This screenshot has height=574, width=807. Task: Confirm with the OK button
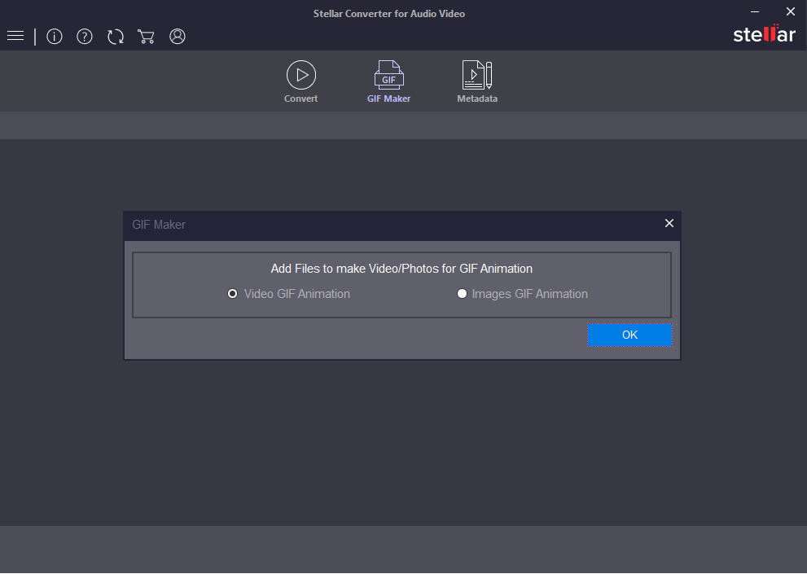coord(629,335)
